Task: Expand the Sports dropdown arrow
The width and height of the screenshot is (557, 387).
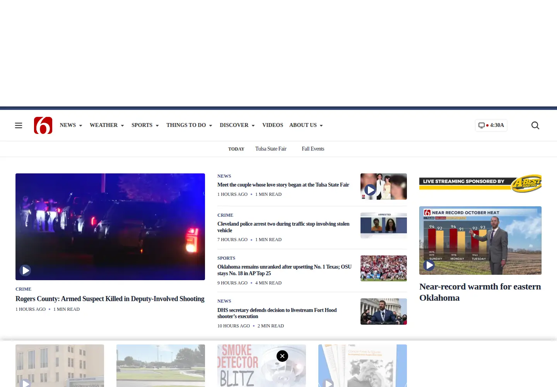Action: (x=157, y=126)
